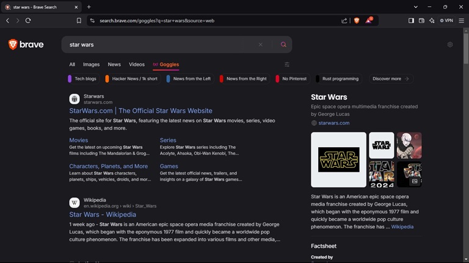Clear the search query with X icon

(x=260, y=45)
